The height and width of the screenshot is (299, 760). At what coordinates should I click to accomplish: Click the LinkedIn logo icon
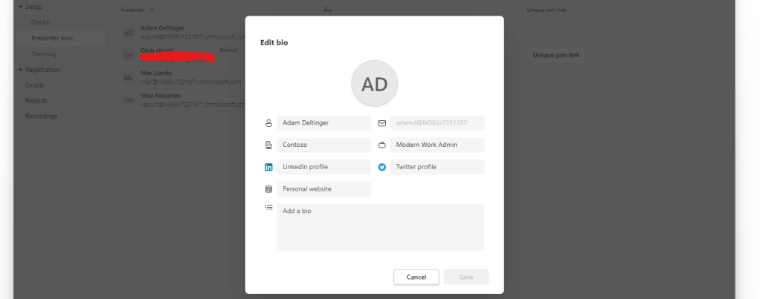(268, 167)
